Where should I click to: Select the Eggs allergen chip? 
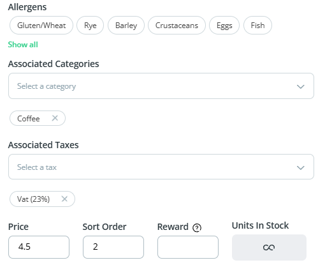click(x=224, y=26)
